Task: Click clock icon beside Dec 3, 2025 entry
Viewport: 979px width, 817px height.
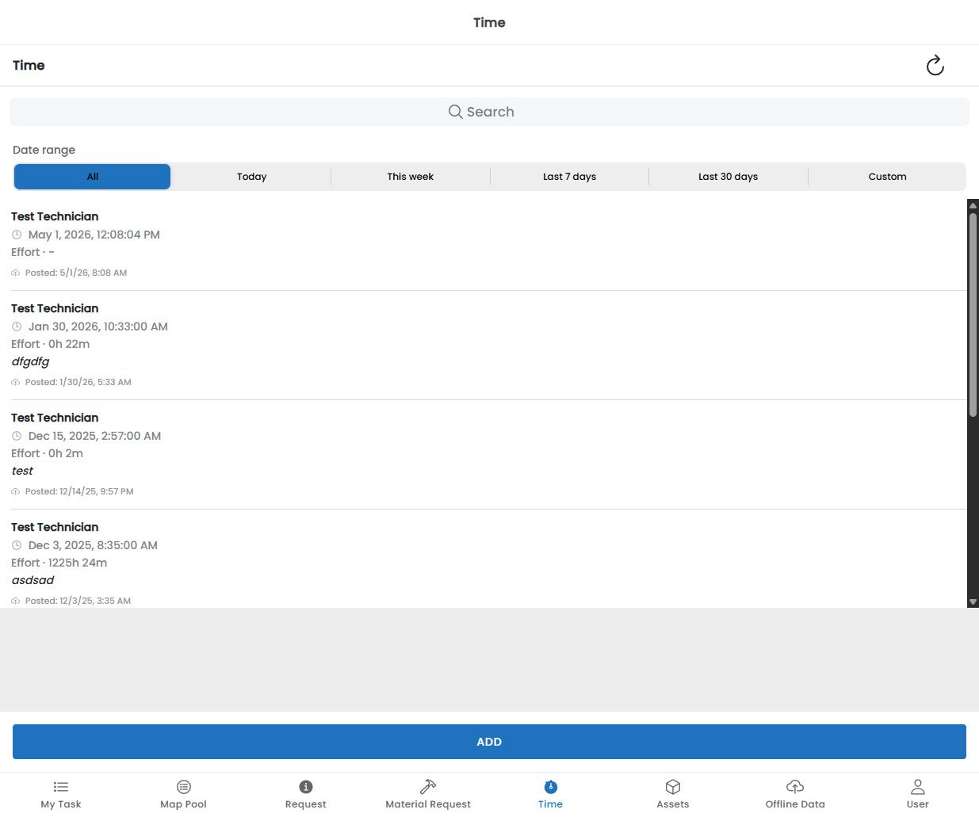Action: click(17, 545)
